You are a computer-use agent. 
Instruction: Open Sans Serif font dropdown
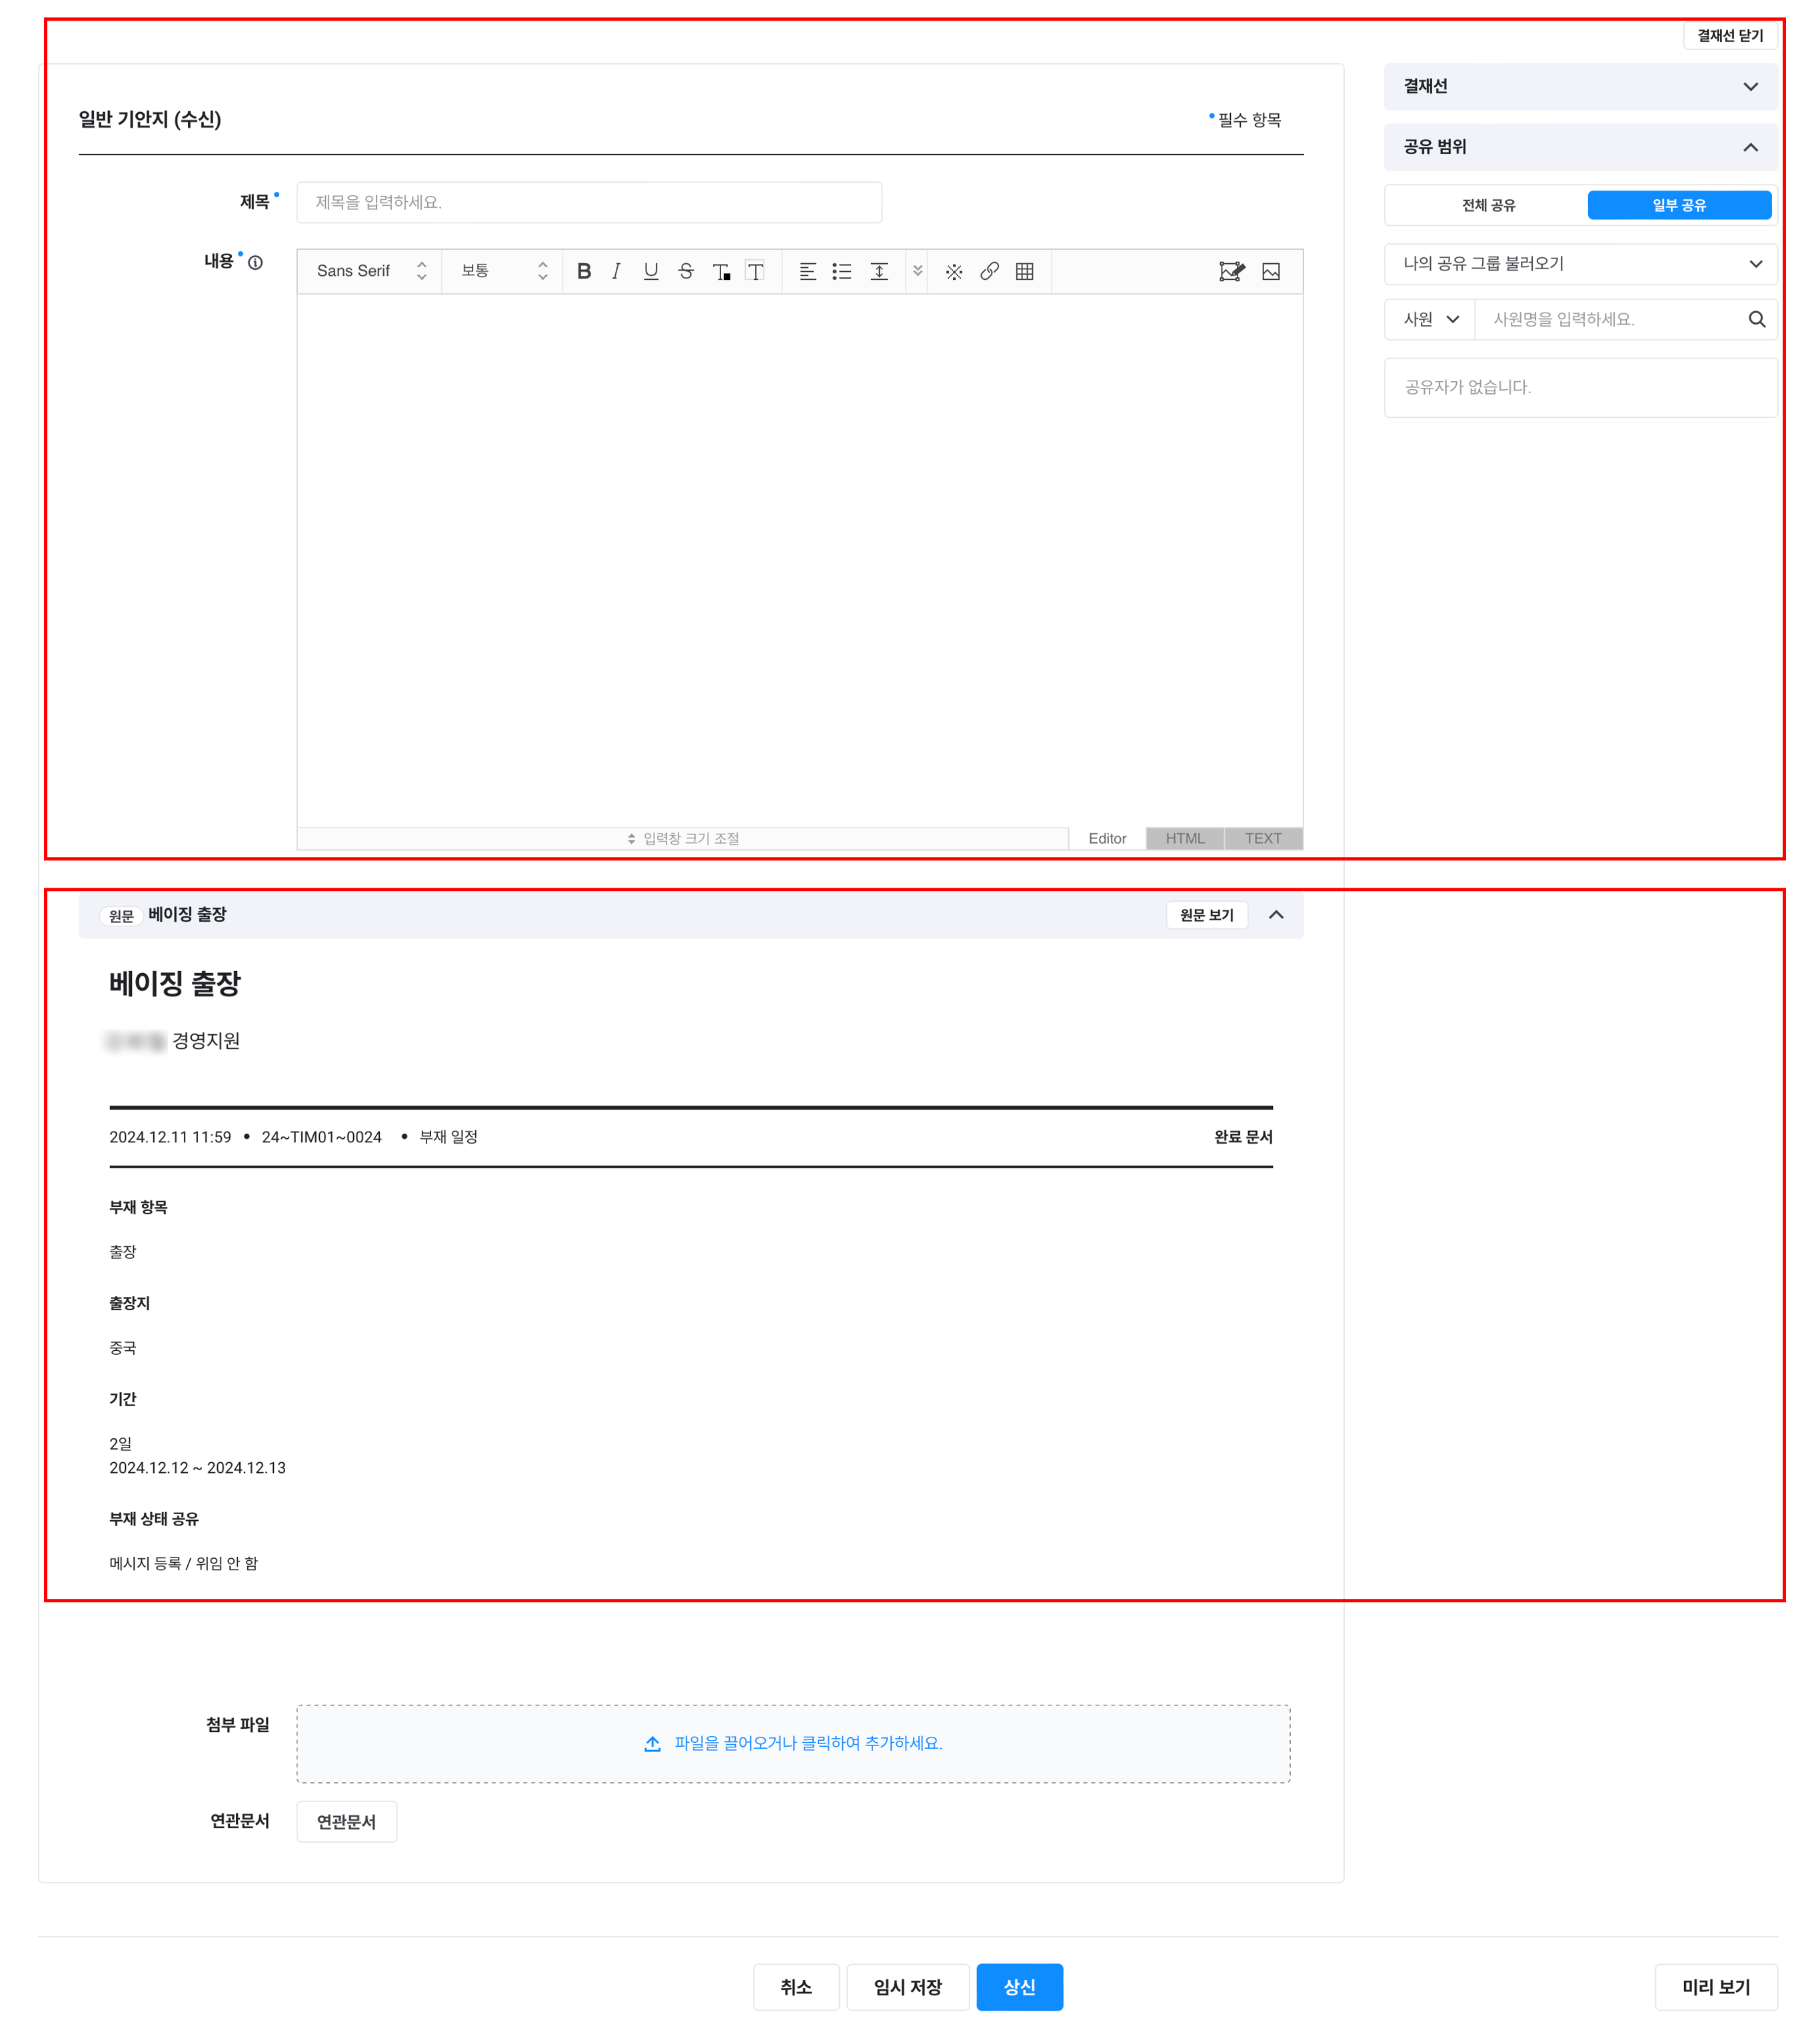pos(370,271)
